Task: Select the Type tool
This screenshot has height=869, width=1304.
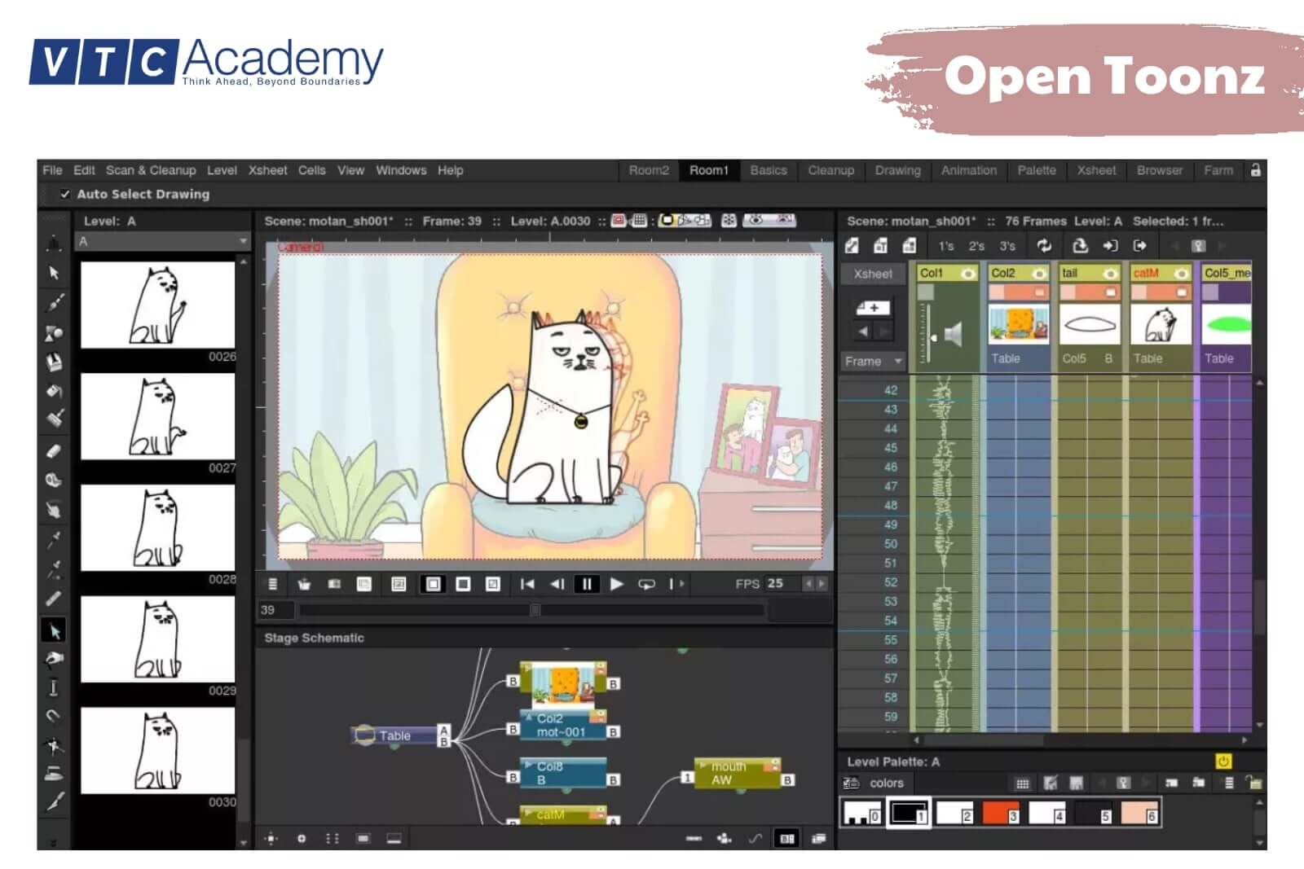Action: tap(54, 688)
